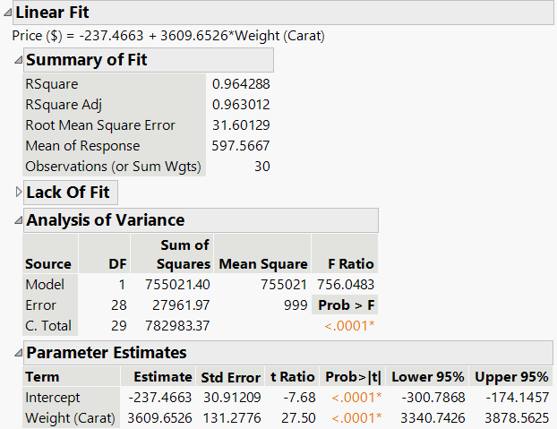Select the Linear Fit title bar
This screenshot has width=557, height=429.
[283, 13]
